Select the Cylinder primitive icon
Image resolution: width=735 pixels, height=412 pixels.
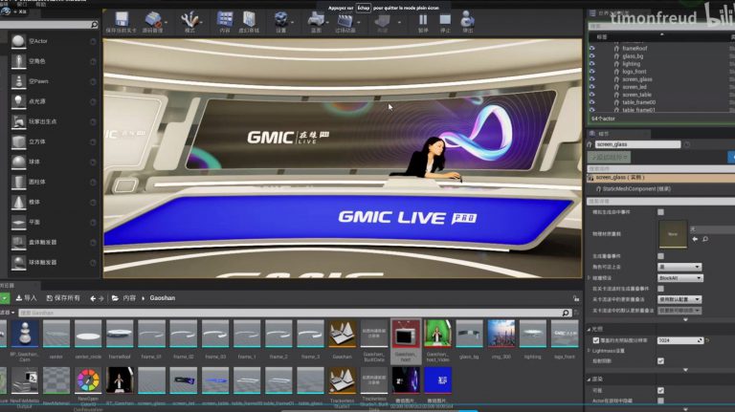coord(19,183)
